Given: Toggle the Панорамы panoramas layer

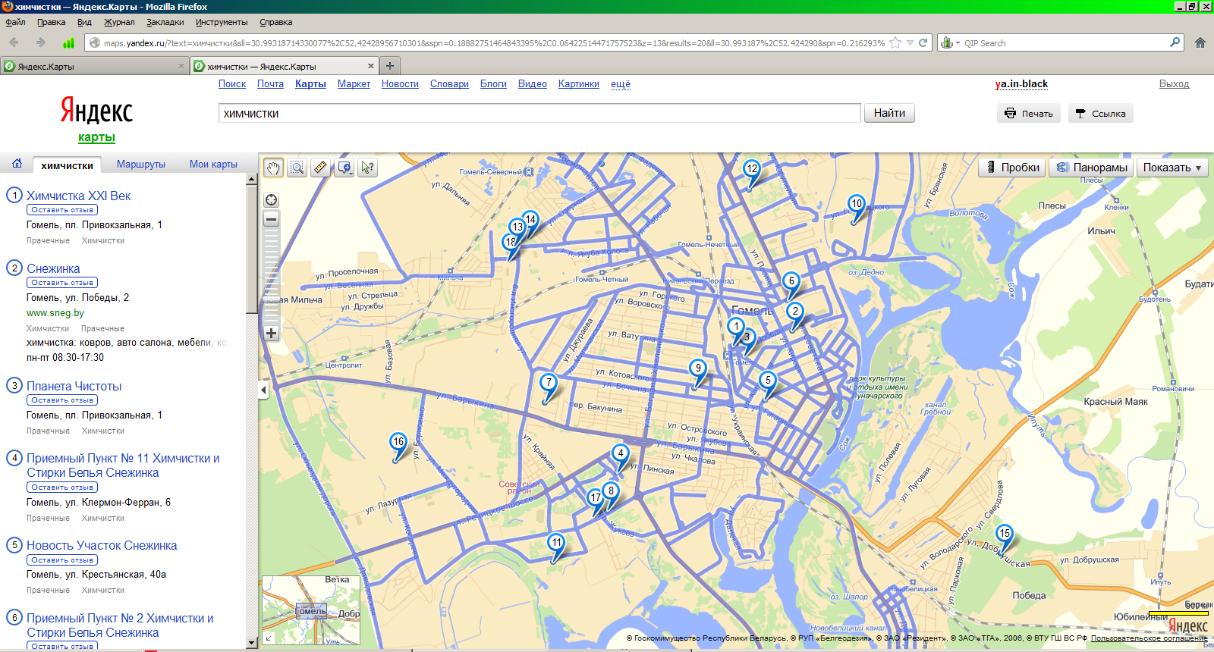Looking at the screenshot, I should [x=1091, y=168].
